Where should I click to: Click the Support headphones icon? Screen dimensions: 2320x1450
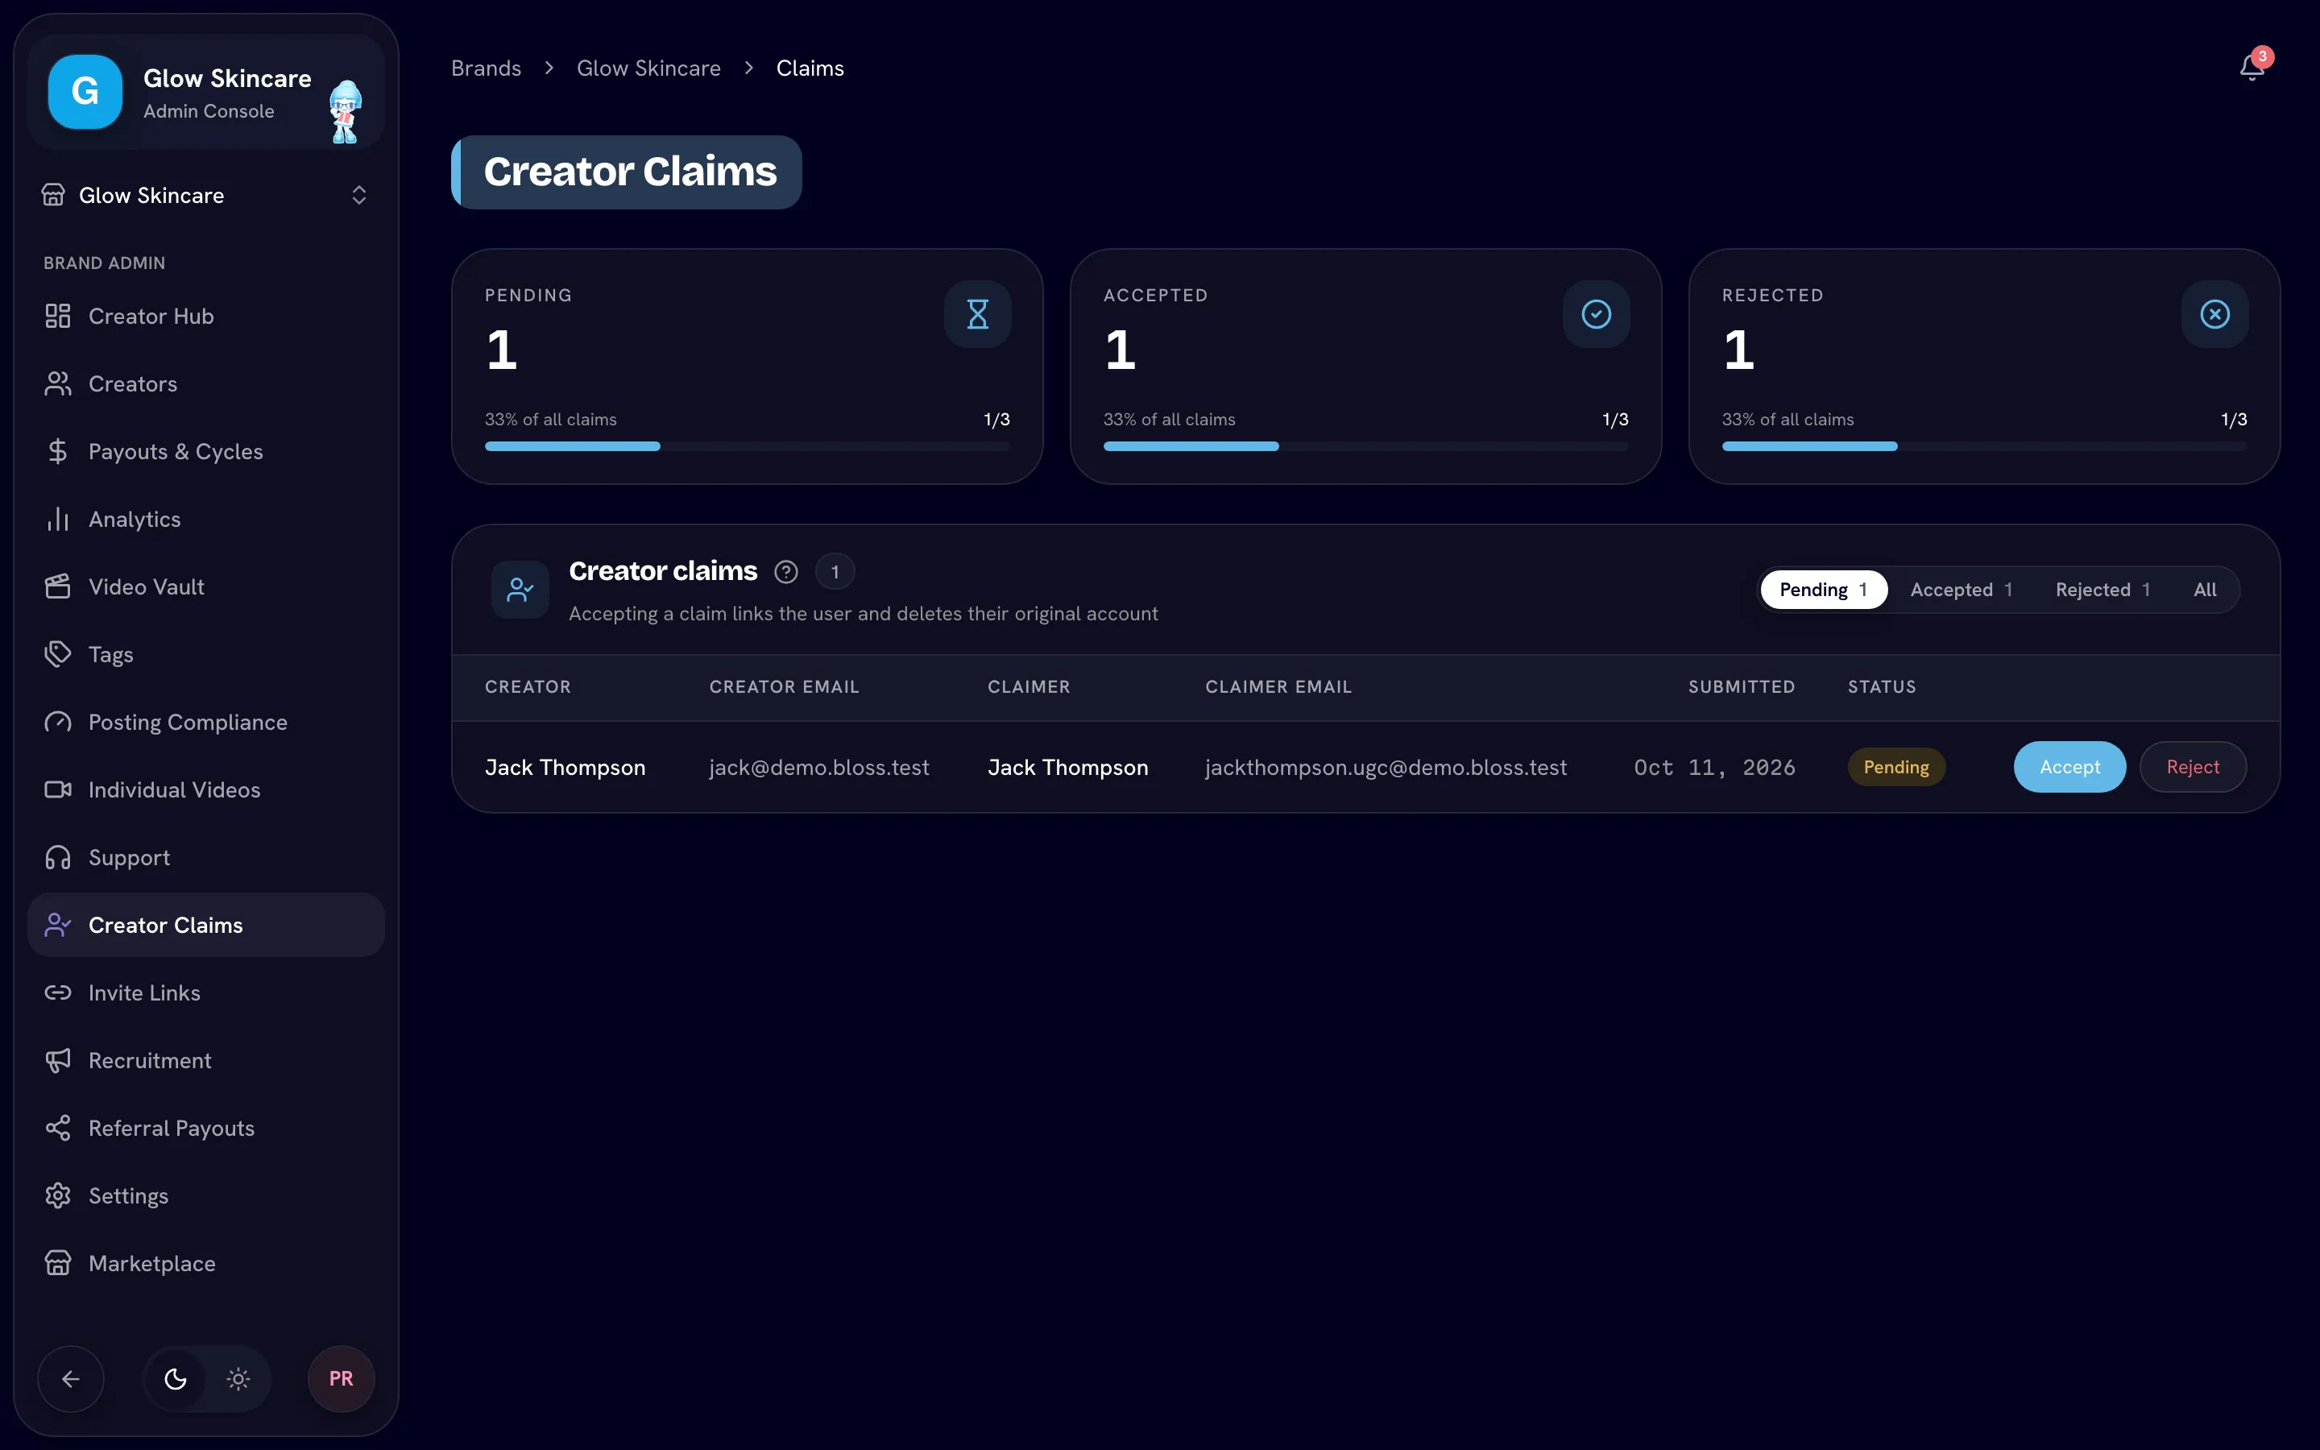(57, 857)
